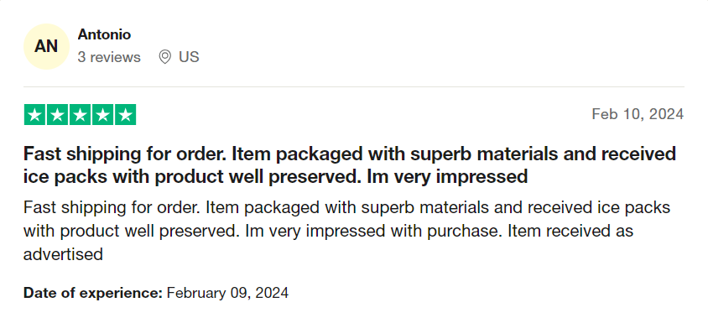Screen dimensions: 708x318
Task: Click the fourth green rating star
Action: pos(102,115)
